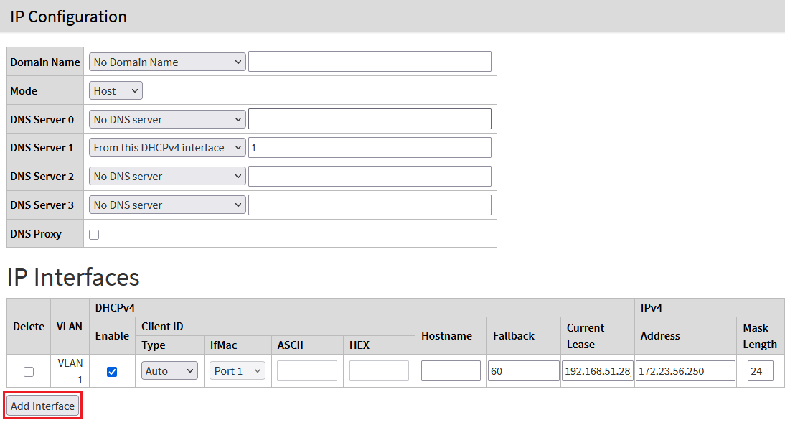This screenshot has height=425, width=785.
Task: Select the Mask Length field showing 24
Action: click(761, 370)
